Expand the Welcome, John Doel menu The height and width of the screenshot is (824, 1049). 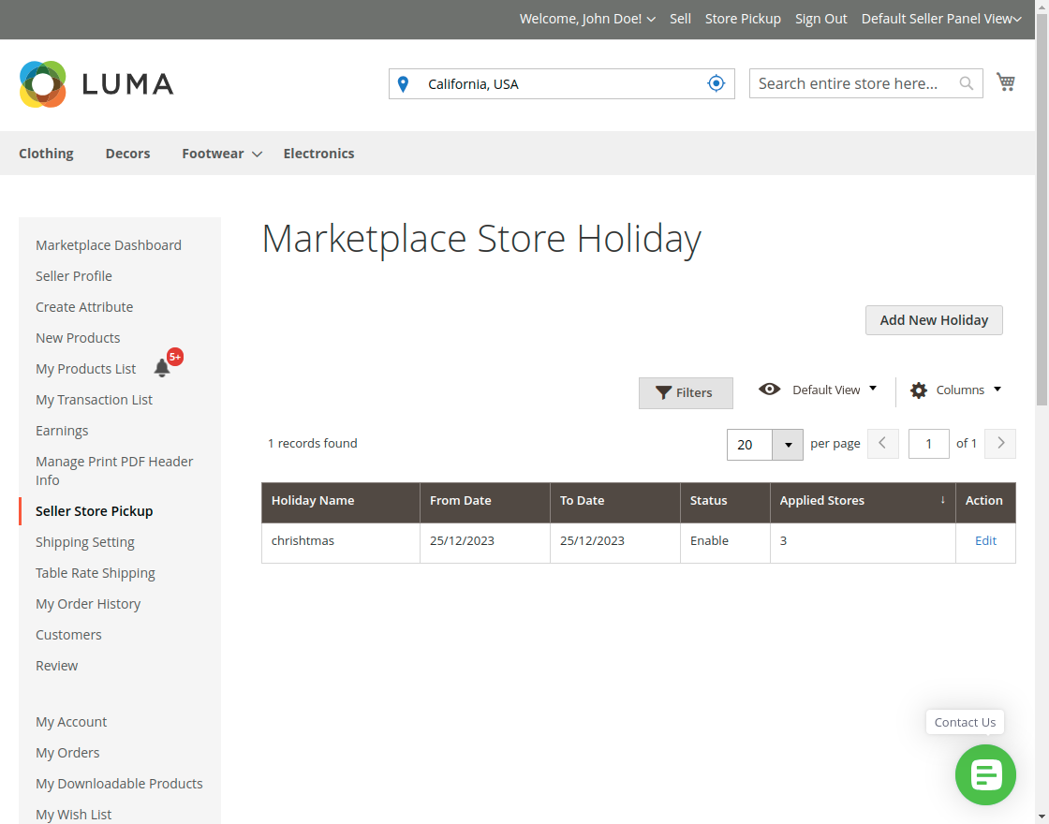coord(587,19)
